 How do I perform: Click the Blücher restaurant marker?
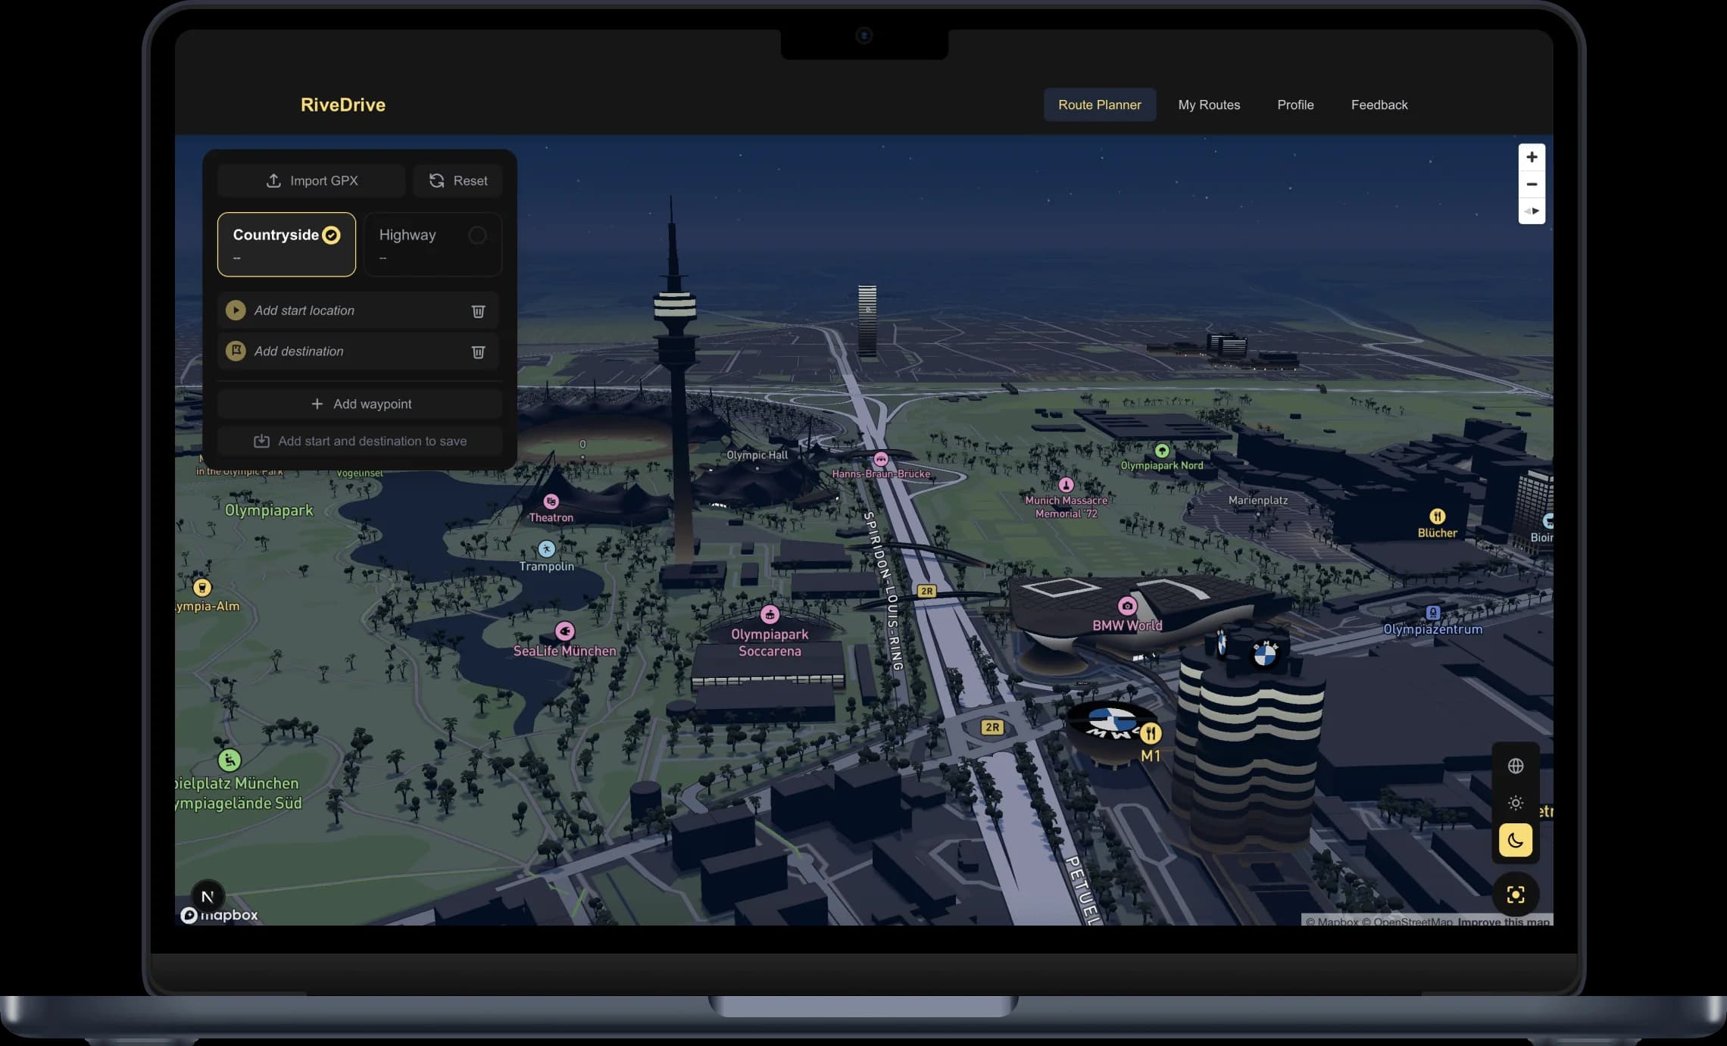point(1437,517)
